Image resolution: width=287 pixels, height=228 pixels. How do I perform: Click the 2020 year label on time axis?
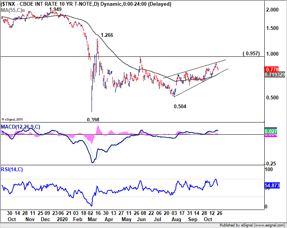click(62, 219)
